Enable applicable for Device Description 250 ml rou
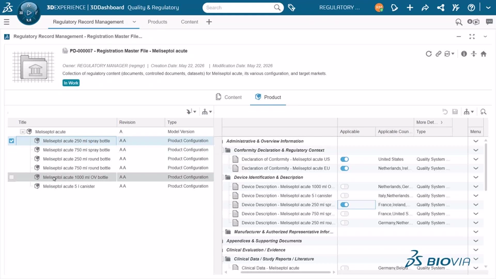The image size is (496, 279). [x=345, y=223]
